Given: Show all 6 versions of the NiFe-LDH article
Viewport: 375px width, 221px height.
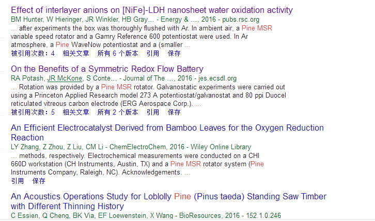Looking at the screenshot, I should (x=118, y=53).
